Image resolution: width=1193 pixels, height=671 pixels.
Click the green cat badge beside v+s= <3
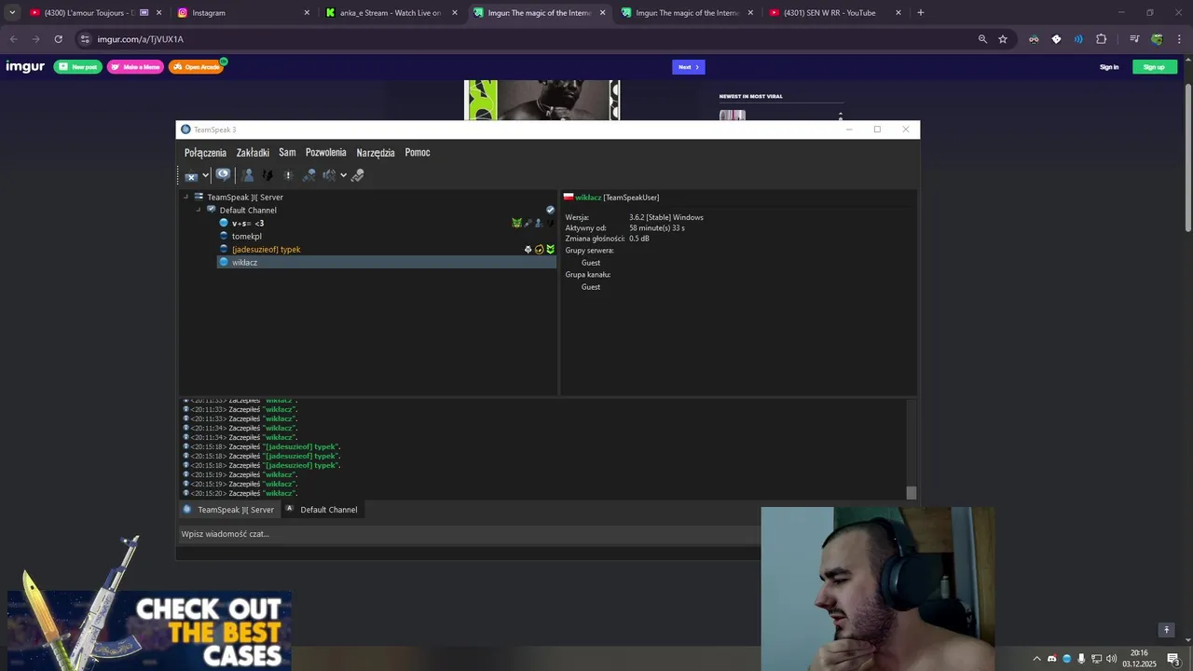tap(516, 224)
